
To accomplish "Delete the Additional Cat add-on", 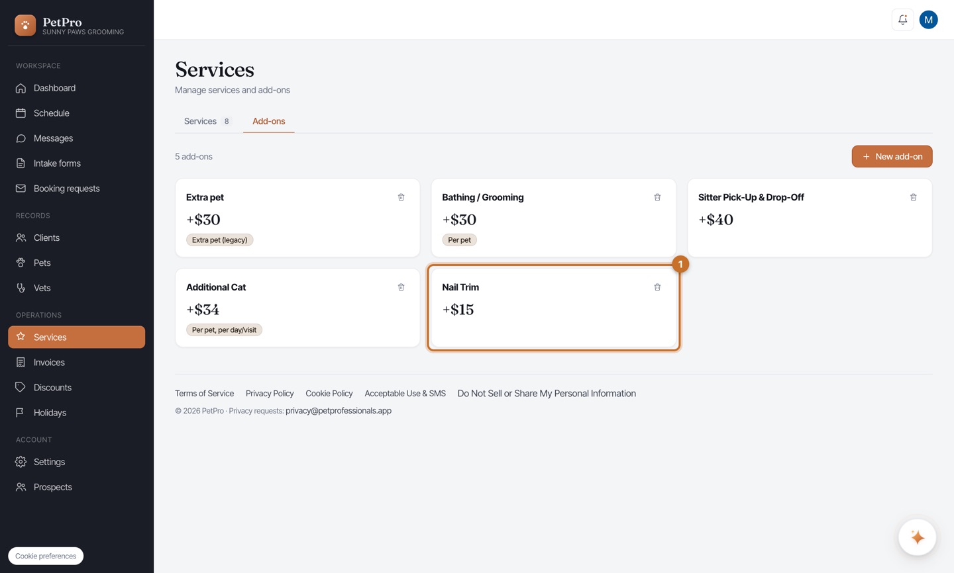I will pyautogui.click(x=401, y=287).
